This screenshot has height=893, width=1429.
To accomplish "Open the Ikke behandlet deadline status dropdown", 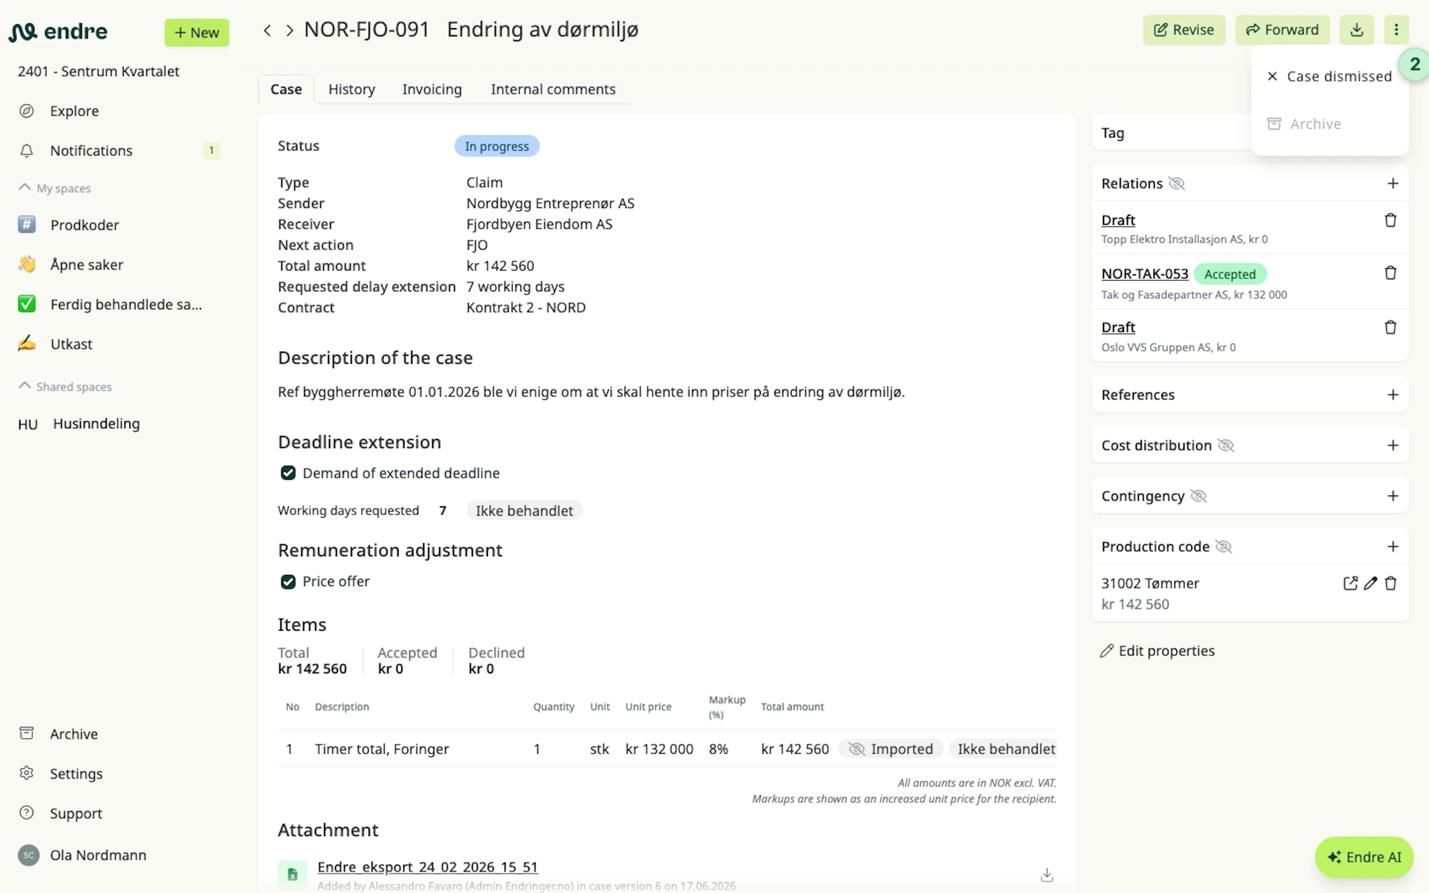I will [524, 511].
